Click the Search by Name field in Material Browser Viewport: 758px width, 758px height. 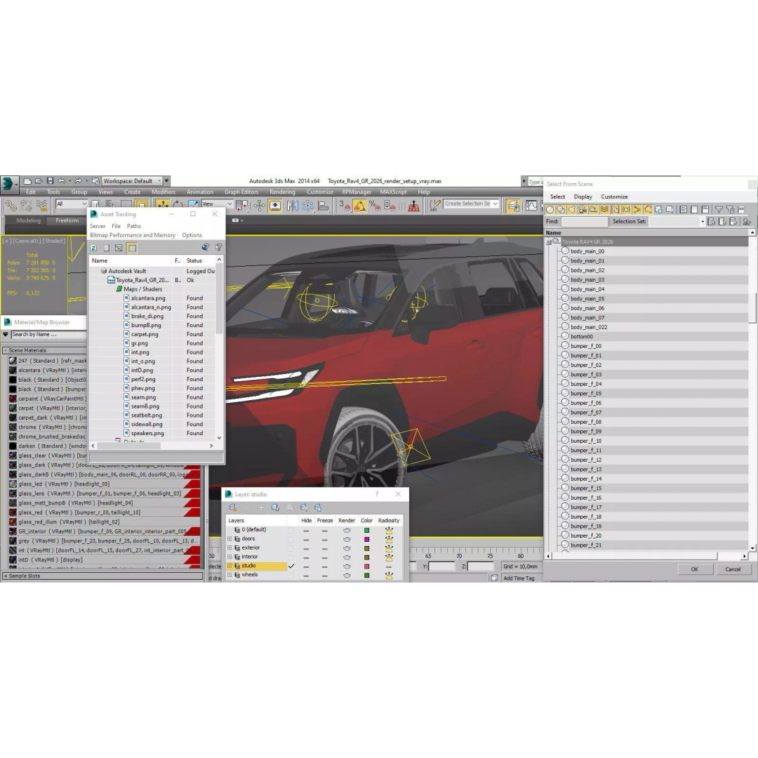click(x=48, y=335)
